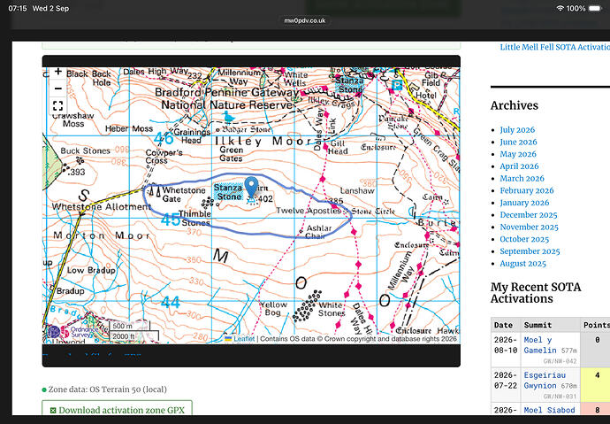
Task: Click the blue summit location marker
Action: (x=251, y=187)
